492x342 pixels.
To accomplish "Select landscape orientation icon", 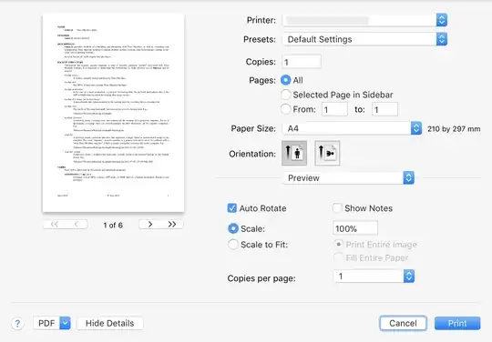I will (x=327, y=153).
